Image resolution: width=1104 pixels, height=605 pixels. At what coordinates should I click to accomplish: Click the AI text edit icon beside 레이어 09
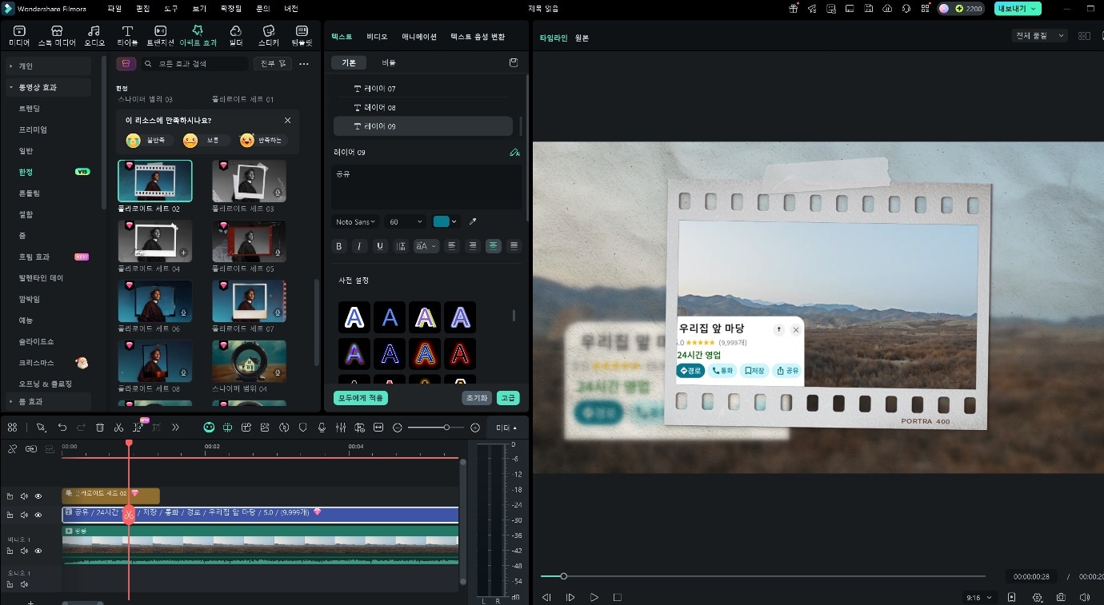[x=514, y=152]
